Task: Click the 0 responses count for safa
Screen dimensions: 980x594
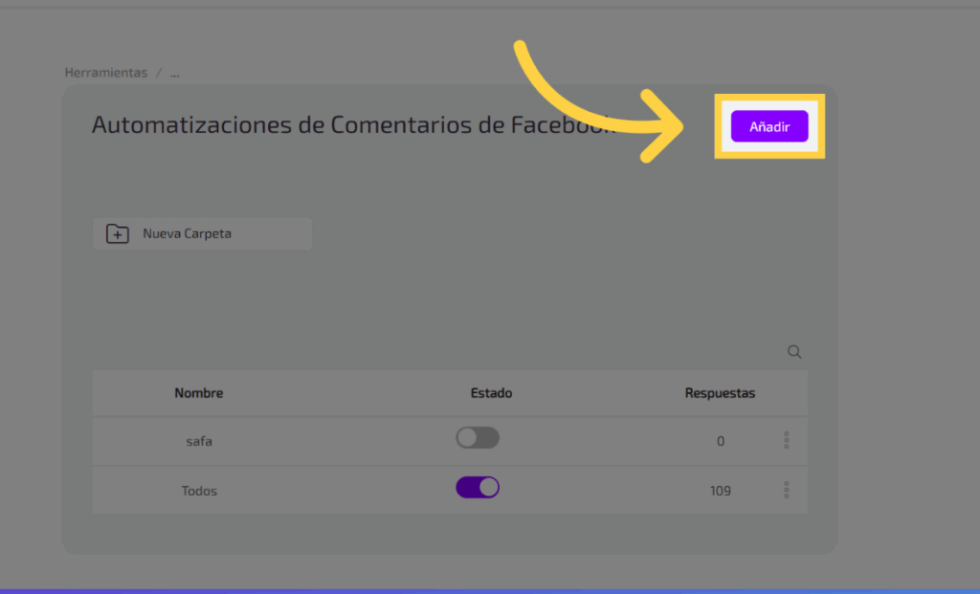Action: coord(721,441)
